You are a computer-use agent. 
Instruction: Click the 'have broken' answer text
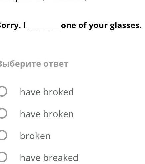coord(47,114)
